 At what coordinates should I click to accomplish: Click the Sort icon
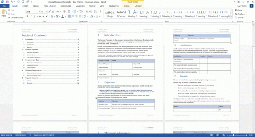[x=96, y=11]
